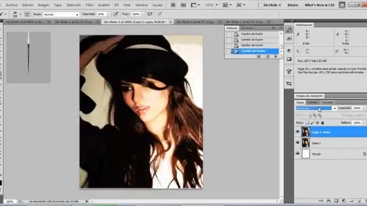Launch Bridge from the application bar

[173, 5]
